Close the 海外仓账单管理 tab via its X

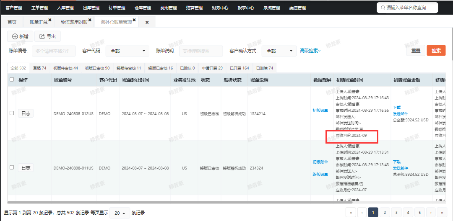(134, 20)
